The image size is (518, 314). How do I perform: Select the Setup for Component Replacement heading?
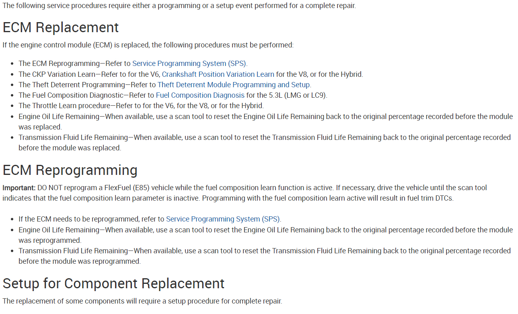tap(113, 283)
